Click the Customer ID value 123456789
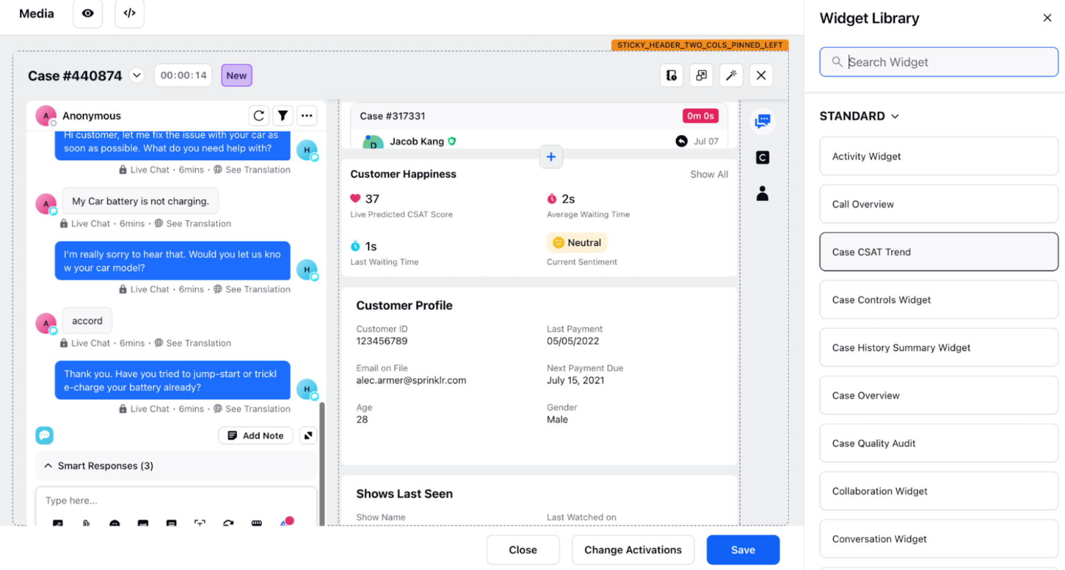The height and width of the screenshot is (570, 1065). [381, 341]
